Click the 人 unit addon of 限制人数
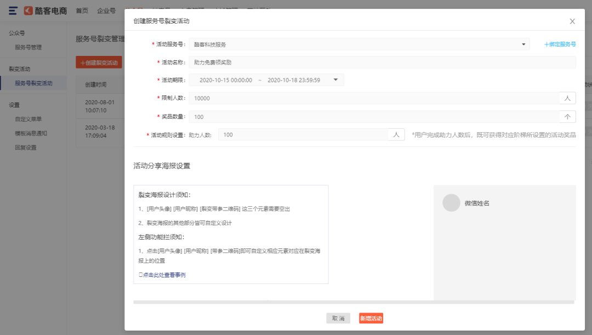 point(567,98)
